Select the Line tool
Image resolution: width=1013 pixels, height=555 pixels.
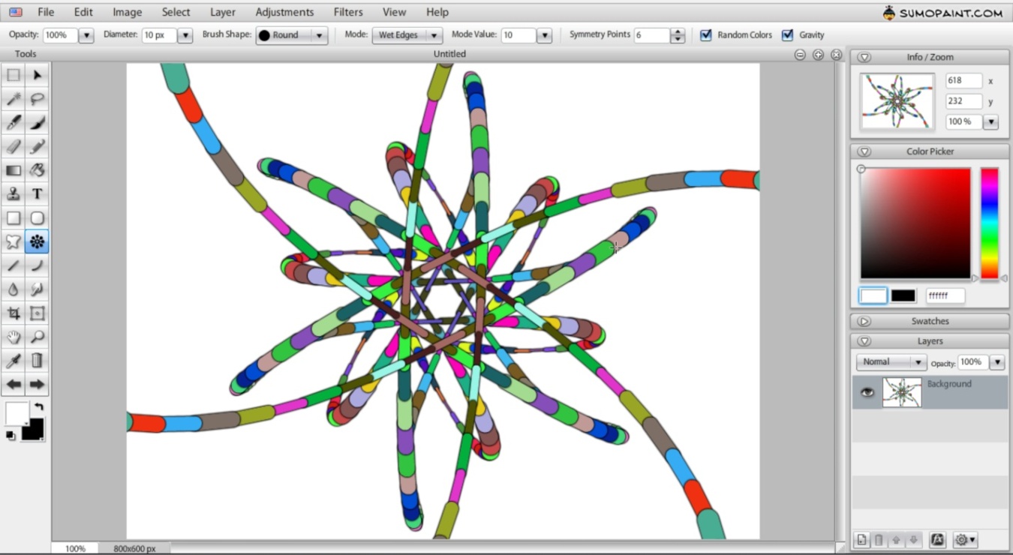click(x=14, y=265)
